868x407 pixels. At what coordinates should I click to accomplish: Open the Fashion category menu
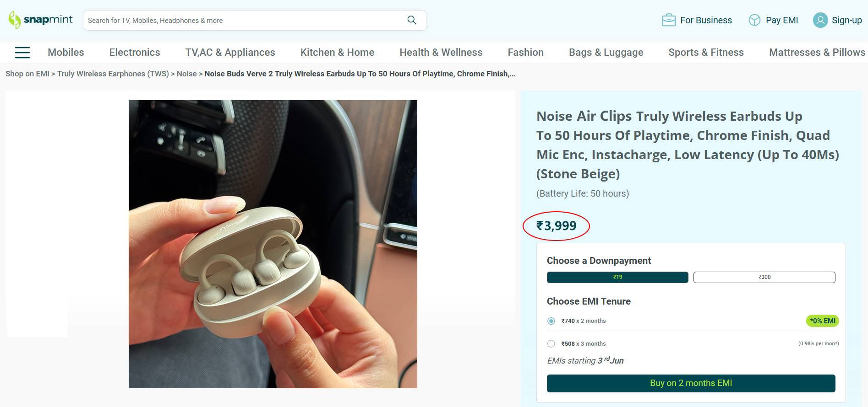pyautogui.click(x=525, y=53)
